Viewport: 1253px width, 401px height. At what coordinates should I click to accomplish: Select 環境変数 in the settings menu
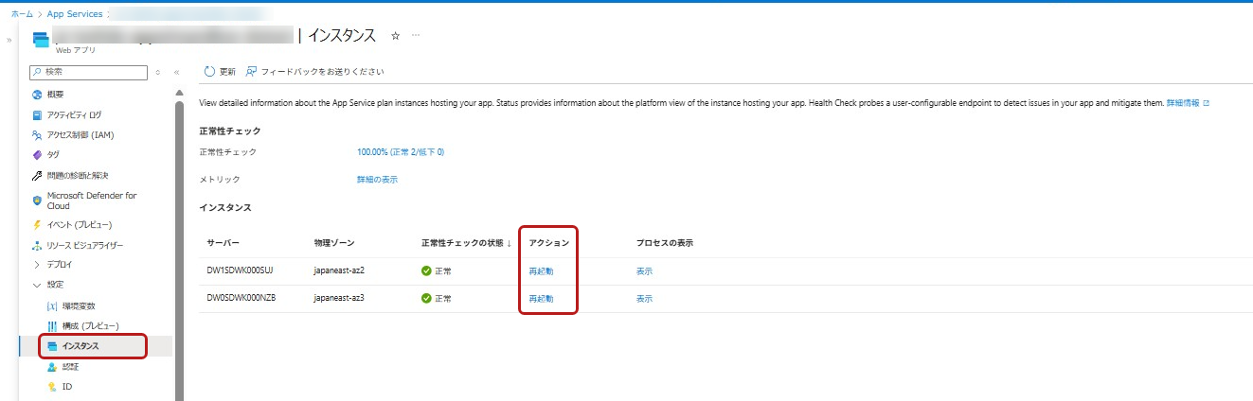click(x=78, y=305)
